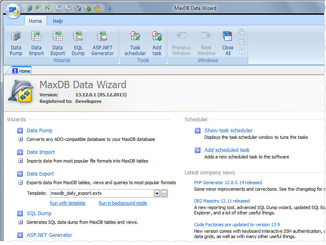Click ASP generator icon in quick access toolbar
This screenshot has height=245, width=326.
(x=68, y=8)
